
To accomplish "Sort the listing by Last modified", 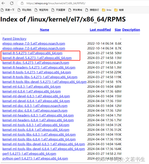I will [100, 30].
